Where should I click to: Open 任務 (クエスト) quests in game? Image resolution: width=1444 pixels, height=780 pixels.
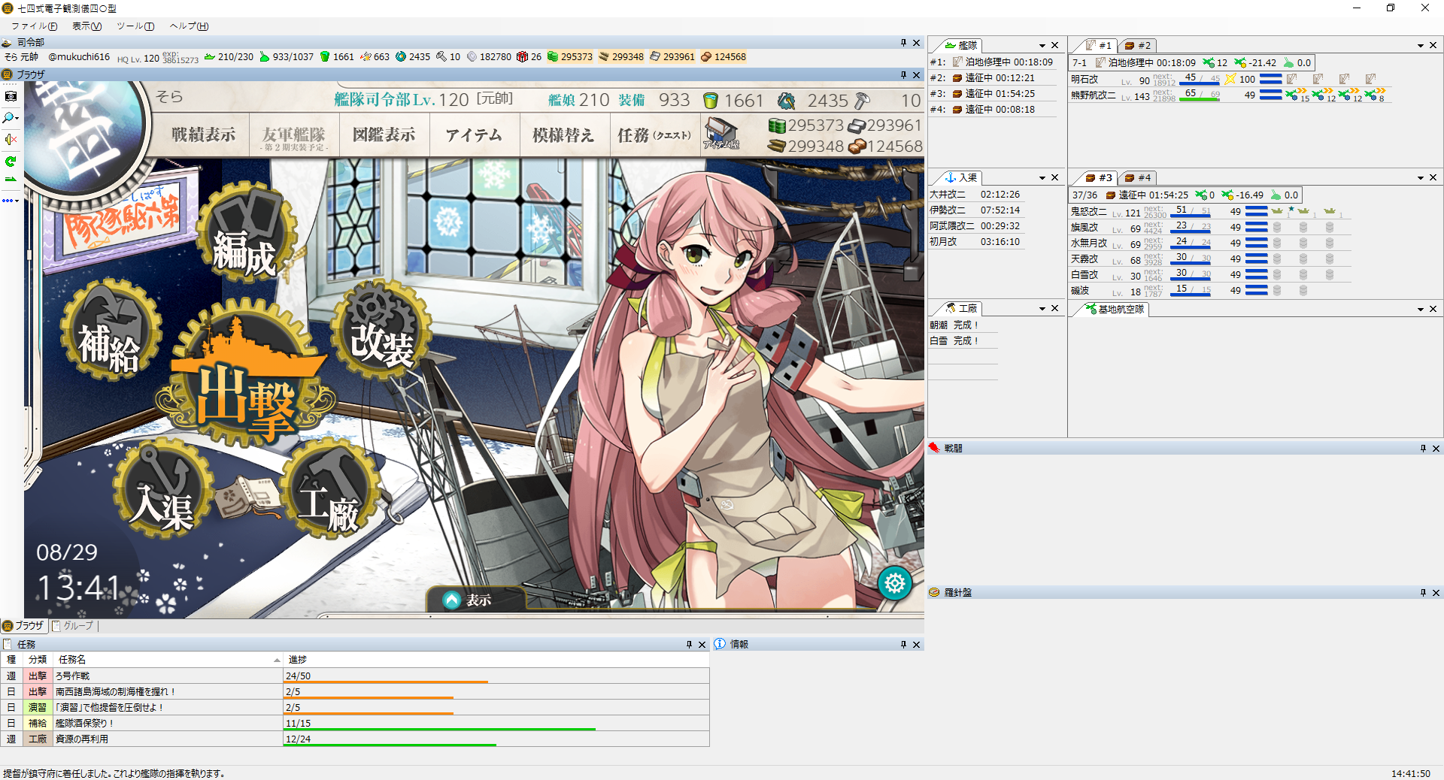tap(654, 135)
